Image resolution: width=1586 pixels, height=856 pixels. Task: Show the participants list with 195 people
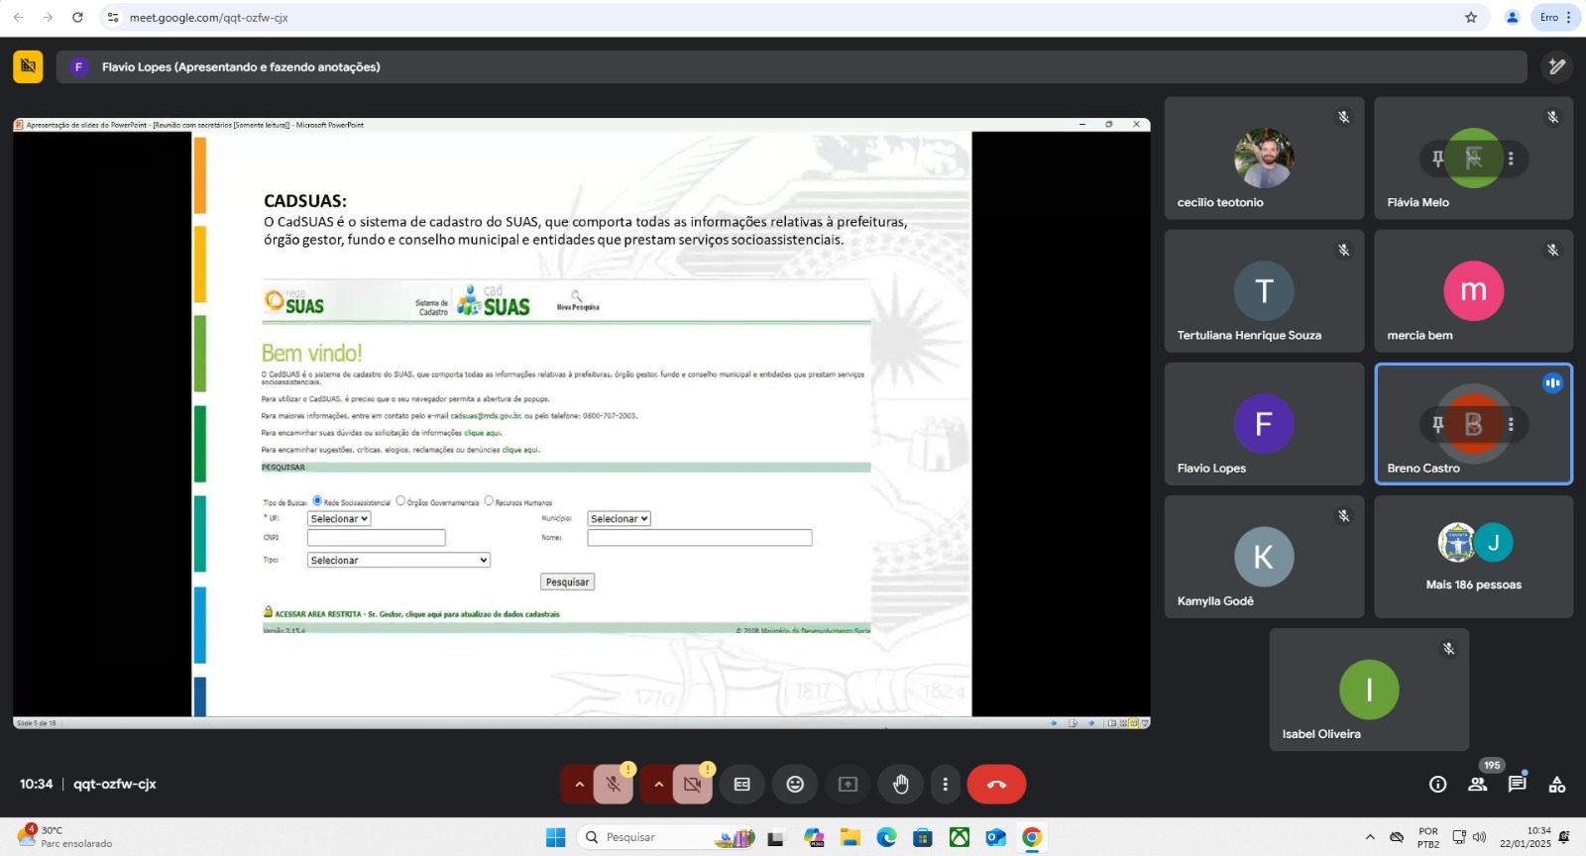point(1477,785)
